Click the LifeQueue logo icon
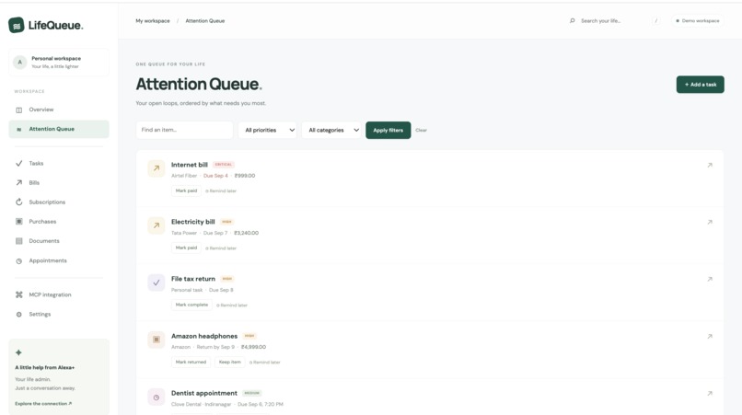This screenshot has height=415, width=742. click(x=16, y=25)
